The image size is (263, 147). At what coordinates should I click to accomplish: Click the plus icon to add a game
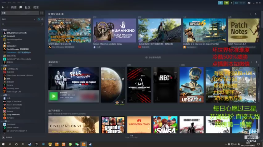point(4,137)
